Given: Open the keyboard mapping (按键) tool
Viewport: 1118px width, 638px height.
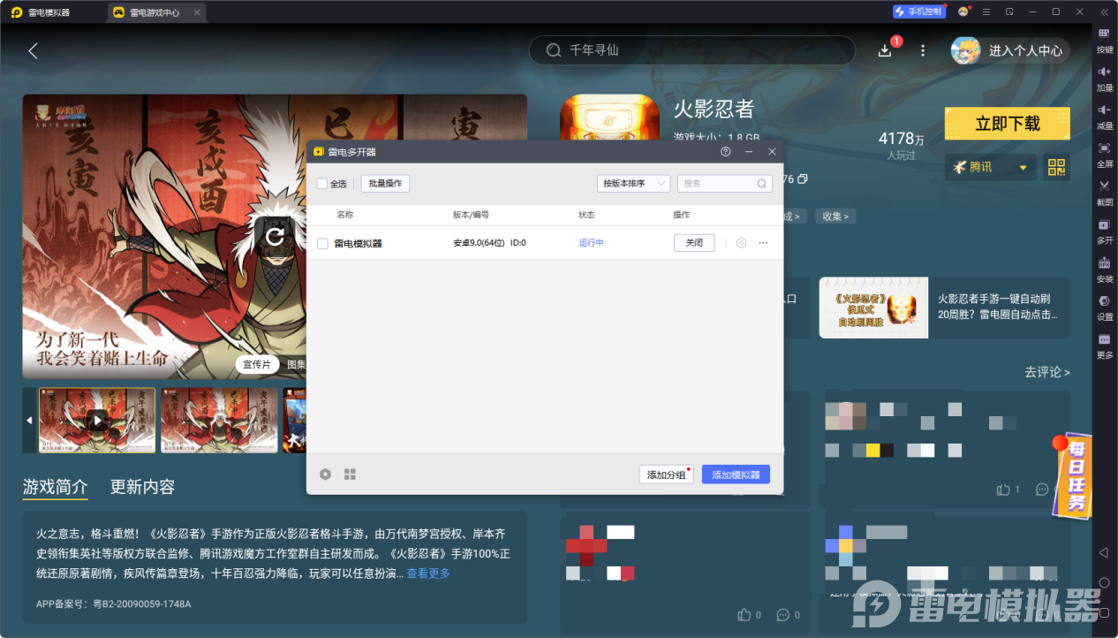Looking at the screenshot, I should (x=1104, y=40).
